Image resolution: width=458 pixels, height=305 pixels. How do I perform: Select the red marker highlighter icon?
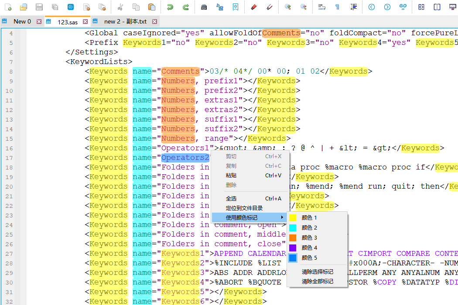[254, 7]
